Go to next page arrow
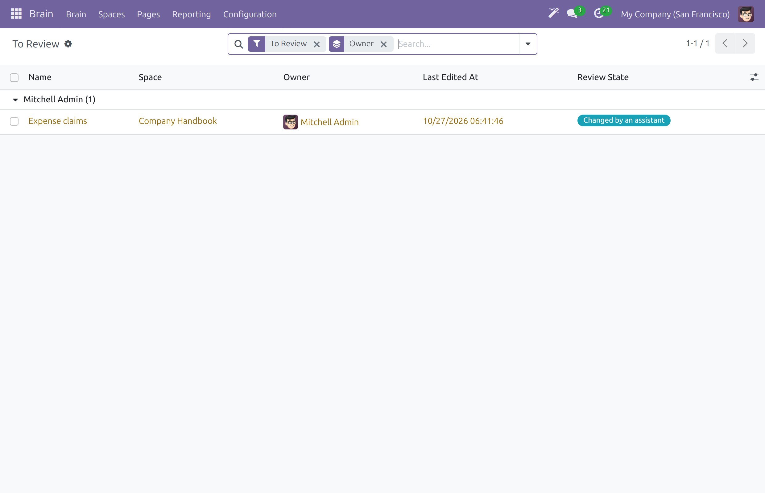The height and width of the screenshot is (493, 765). click(x=745, y=43)
